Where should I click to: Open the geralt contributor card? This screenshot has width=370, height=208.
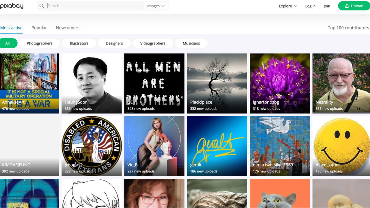[217, 146]
